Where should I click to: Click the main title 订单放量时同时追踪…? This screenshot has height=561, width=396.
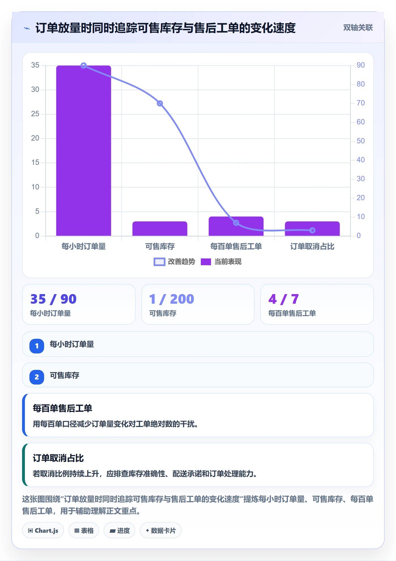point(165,28)
